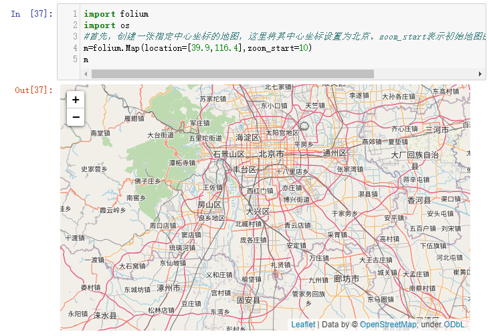Click the 漷县镇 label on map
This screenshot has width=489, height=336.
click(368, 194)
